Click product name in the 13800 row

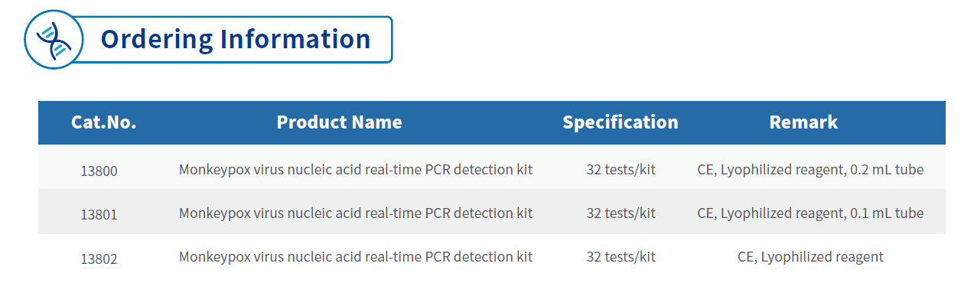click(356, 170)
